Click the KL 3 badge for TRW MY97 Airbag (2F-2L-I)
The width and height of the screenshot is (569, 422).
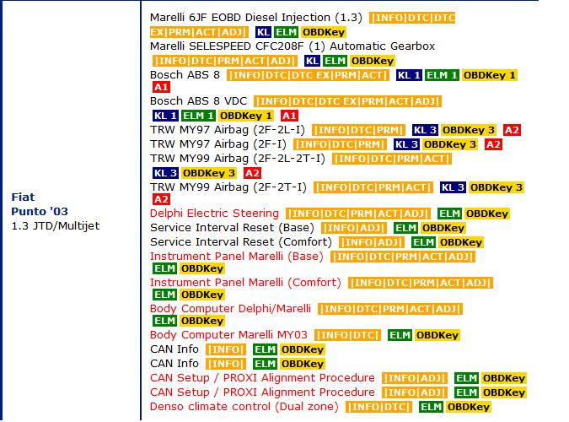[x=425, y=130]
